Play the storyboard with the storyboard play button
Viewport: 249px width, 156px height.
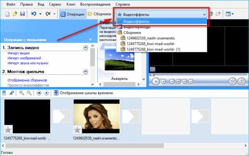46,93
